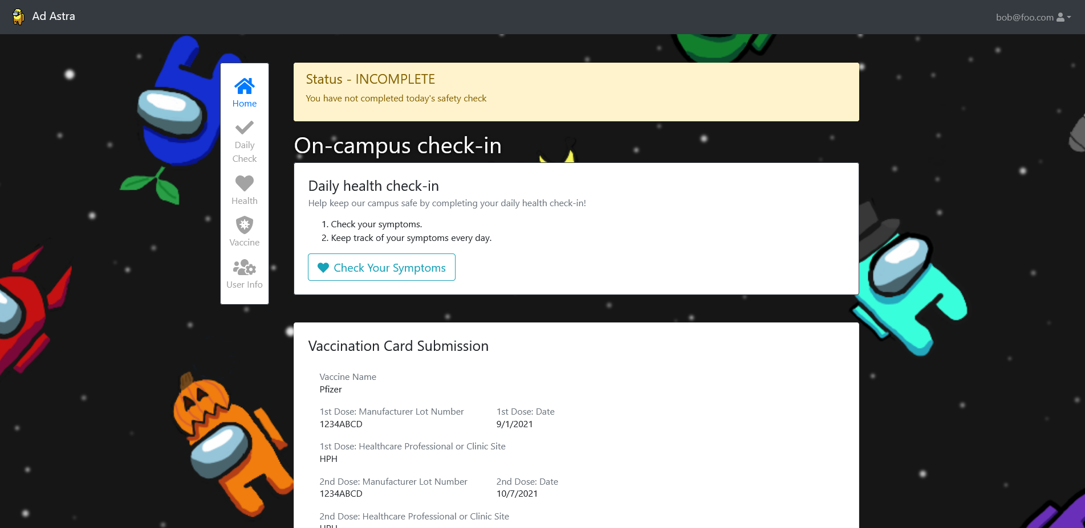Click the Ad Astra crewmate logo
The image size is (1085, 528).
tap(18, 17)
